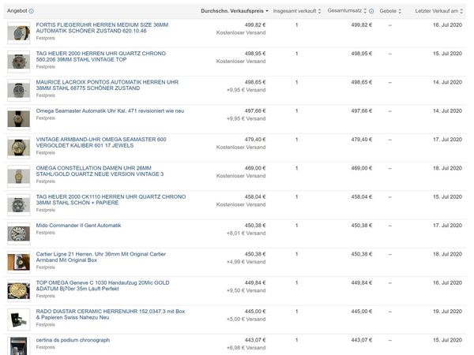The width and height of the screenshot is (474, 355).
Task: Select the 499,82 € average price value
Action: pos(255,25)
